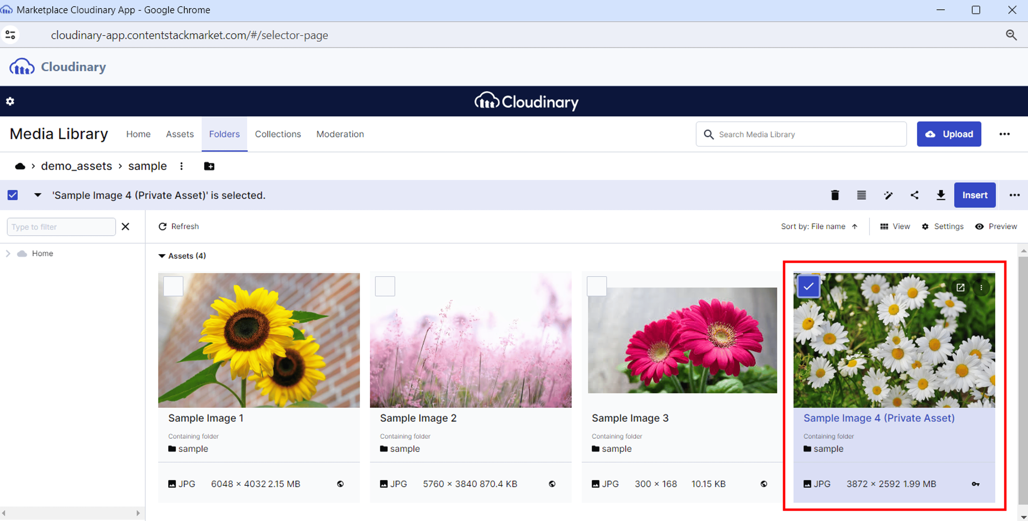Click the browser address bar URL
Screen dimensions: 1028x521
coord(189,35)
